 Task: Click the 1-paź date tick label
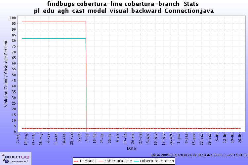pos(179,138)
